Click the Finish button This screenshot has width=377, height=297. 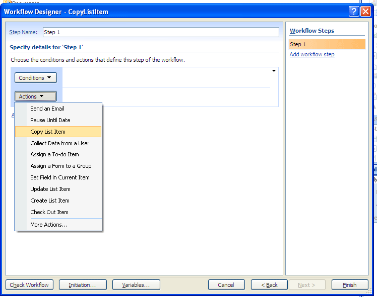coord(350,285)
